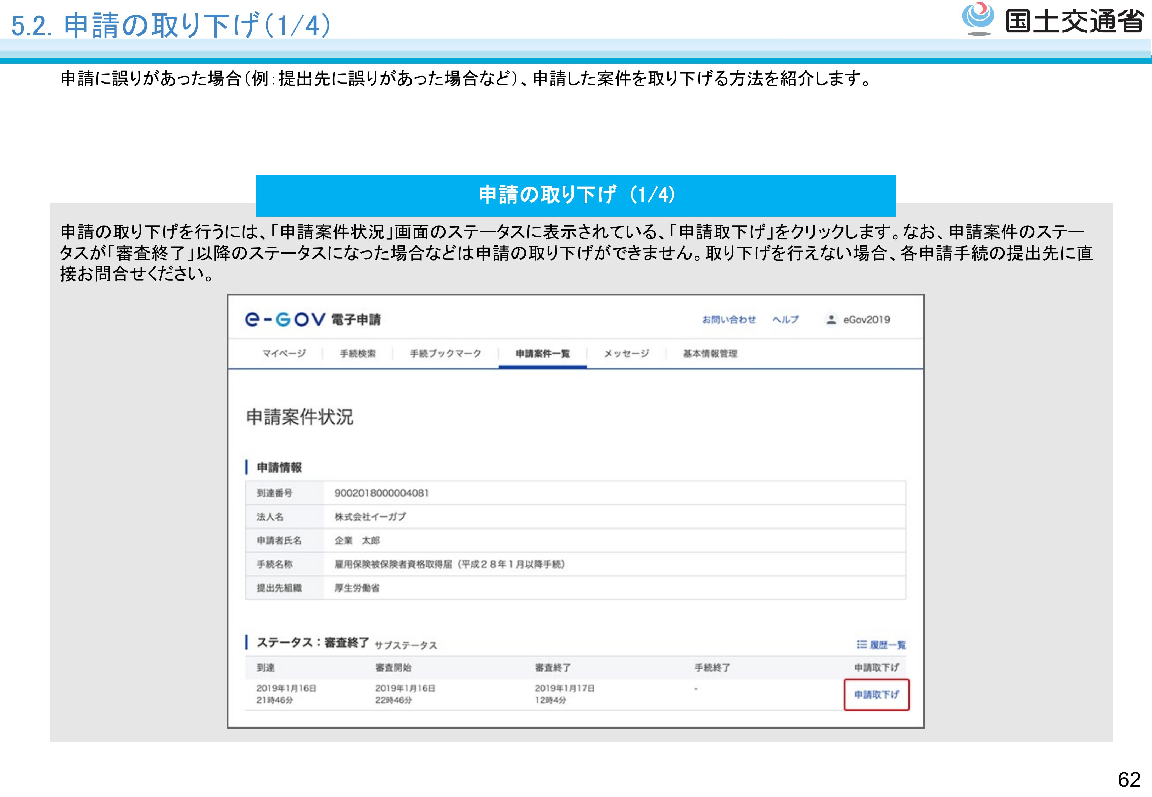Open the ヘルプ link
The image size is (1152, 797).
[785, 320]
